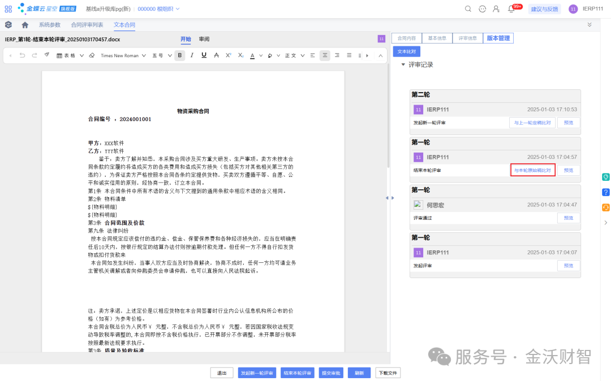Open the 基本信息 tab
Viewport: 611px width, 381px height.
point(437,38)
